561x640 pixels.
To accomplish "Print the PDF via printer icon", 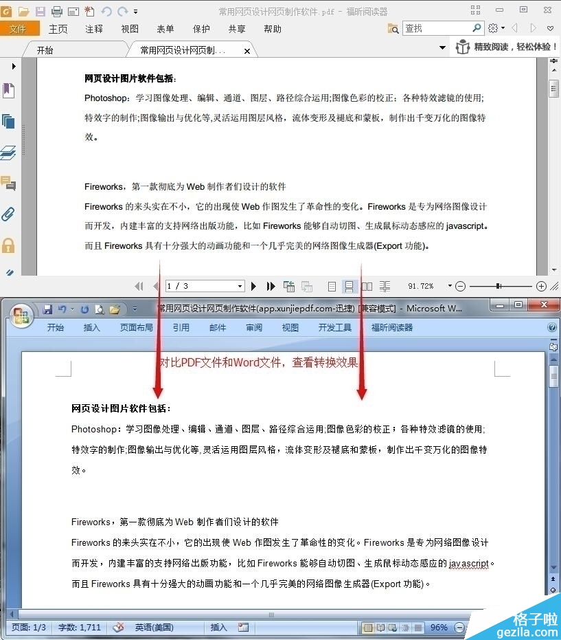I will pyautogui.click(x=57, y=11).
